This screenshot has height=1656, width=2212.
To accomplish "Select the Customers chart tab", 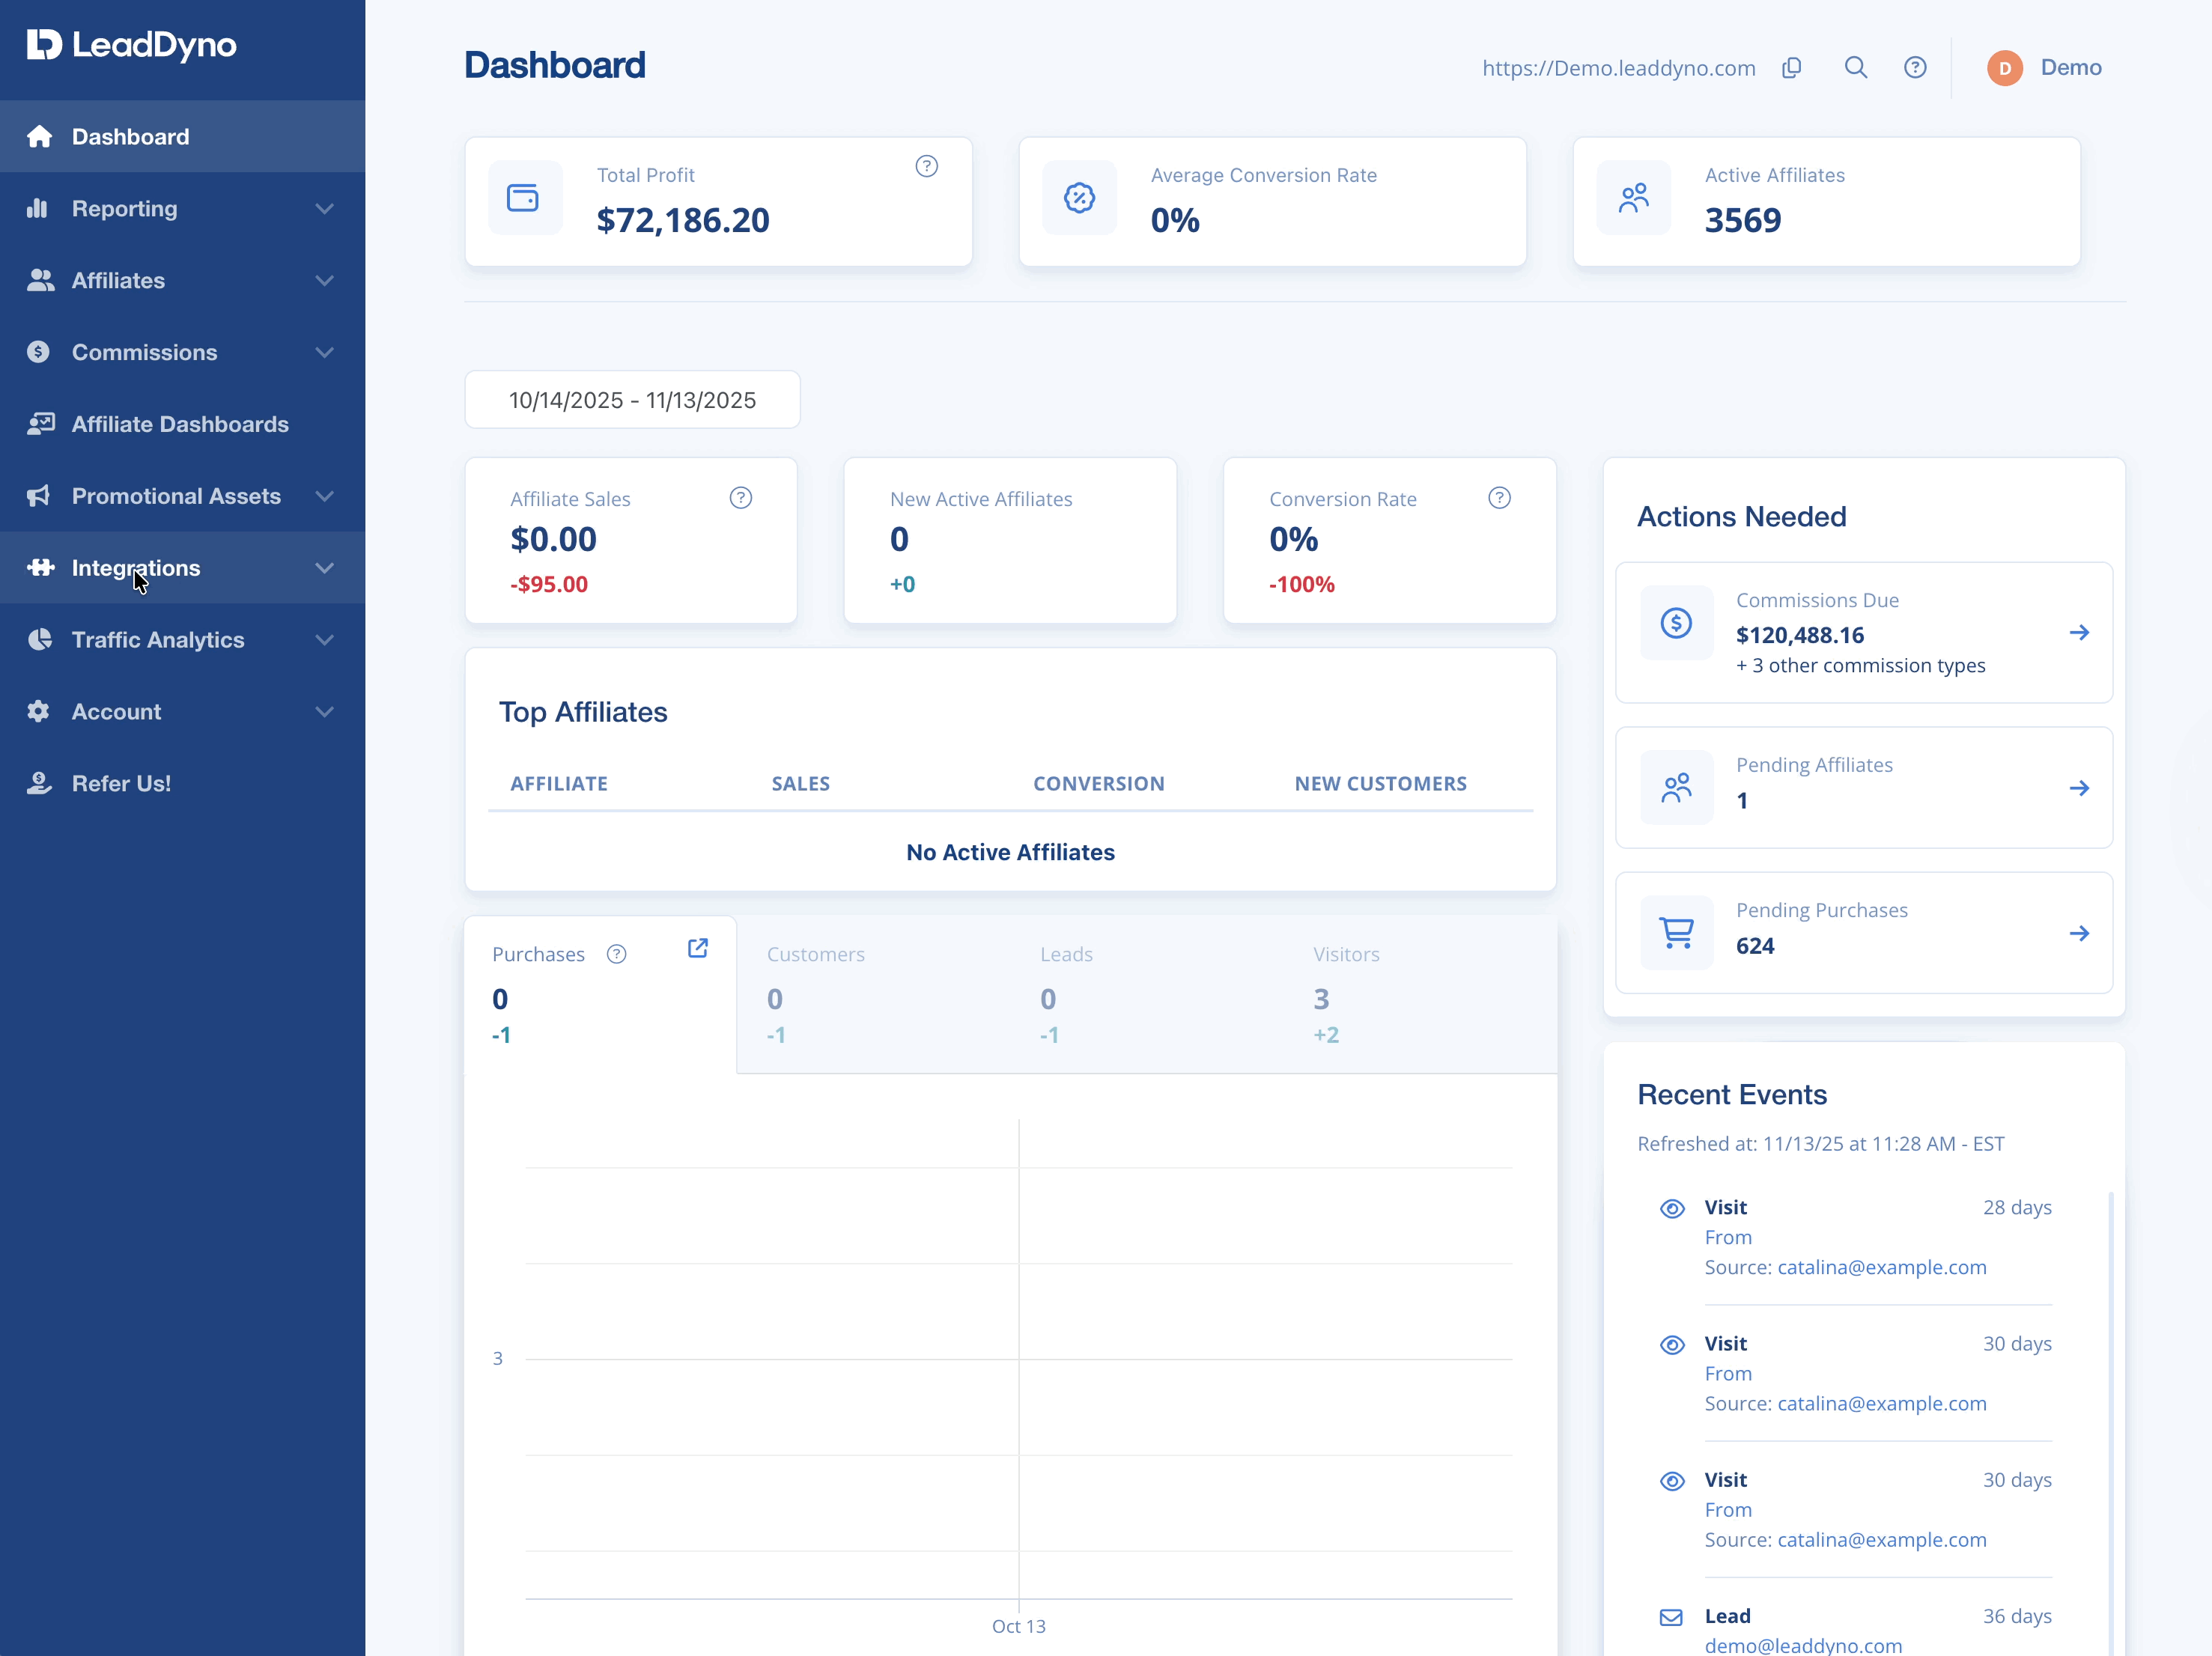I will (x=873, y=994).
